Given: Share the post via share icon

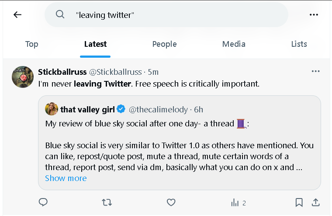Looking at the screenshot, I should point(315,202).
